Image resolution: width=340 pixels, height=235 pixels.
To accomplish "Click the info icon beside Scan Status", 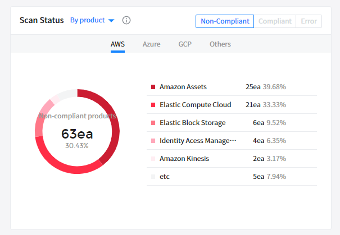I will click(x=126, y=21).
